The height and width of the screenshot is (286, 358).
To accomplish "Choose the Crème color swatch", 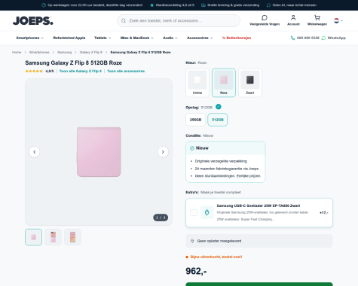I will click(197, 83).
